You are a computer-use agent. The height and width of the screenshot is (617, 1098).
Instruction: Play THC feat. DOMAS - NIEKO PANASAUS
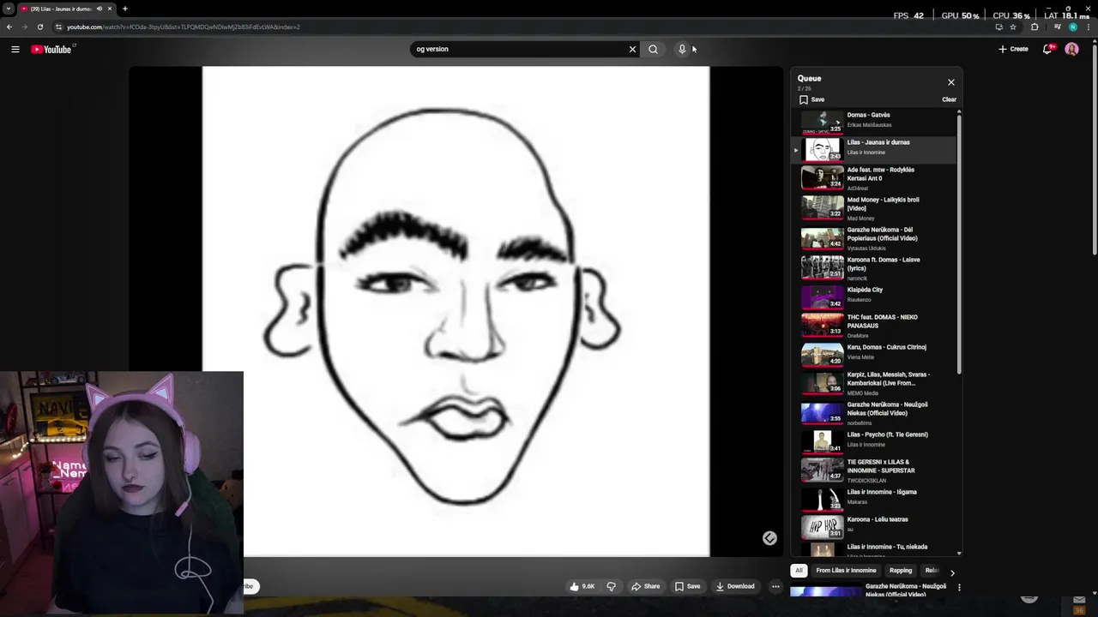(x=872, y=326)
